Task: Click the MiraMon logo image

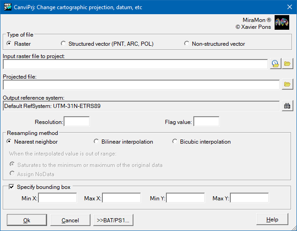Action: [x=282, y=22]
